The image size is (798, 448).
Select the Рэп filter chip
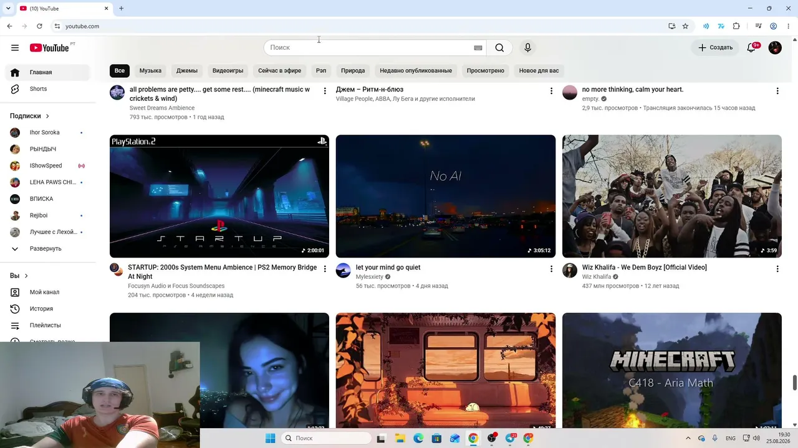click(321, 70)
